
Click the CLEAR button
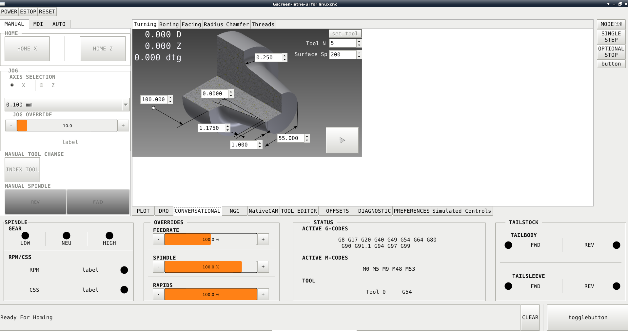point(530,317)
